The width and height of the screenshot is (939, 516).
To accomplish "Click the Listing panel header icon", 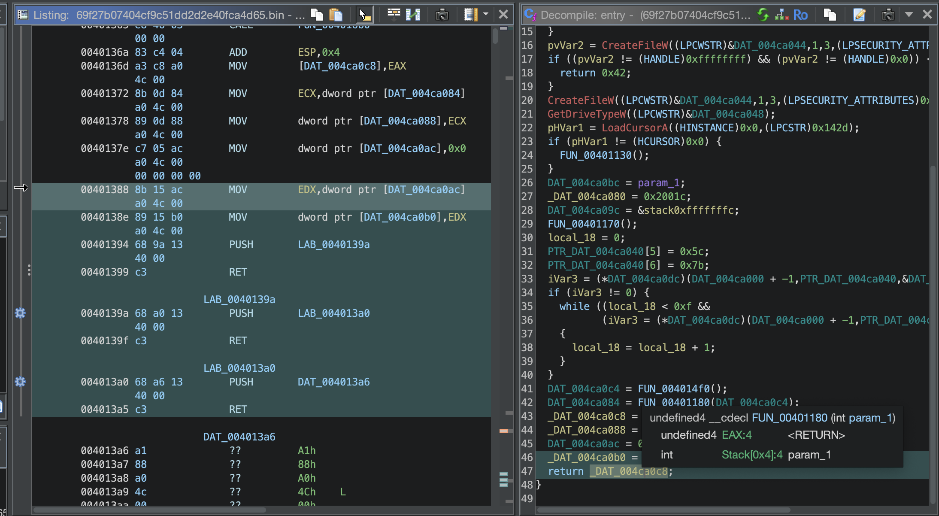I will tap(23, 15).
